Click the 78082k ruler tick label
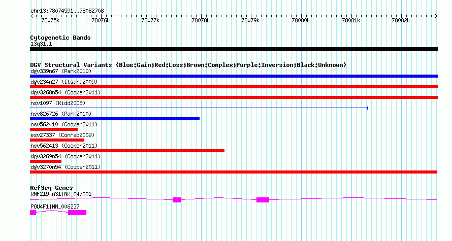The height and width of the screenshot is (241, 452). coord(401,20)
